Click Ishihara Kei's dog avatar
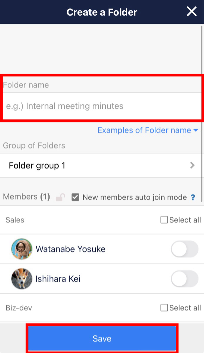This screenshot has height=353, width=204. [22, 279]
